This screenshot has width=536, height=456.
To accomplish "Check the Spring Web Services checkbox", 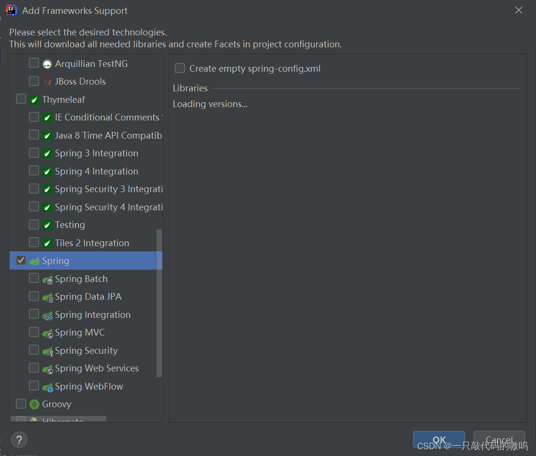I will point(34,368).
